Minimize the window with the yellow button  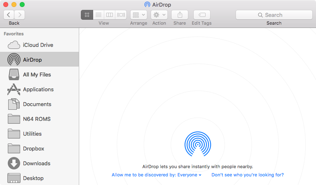(x=14, y=5)
